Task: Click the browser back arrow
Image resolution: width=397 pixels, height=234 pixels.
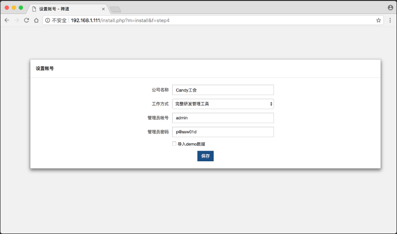Action: point(7,20)
